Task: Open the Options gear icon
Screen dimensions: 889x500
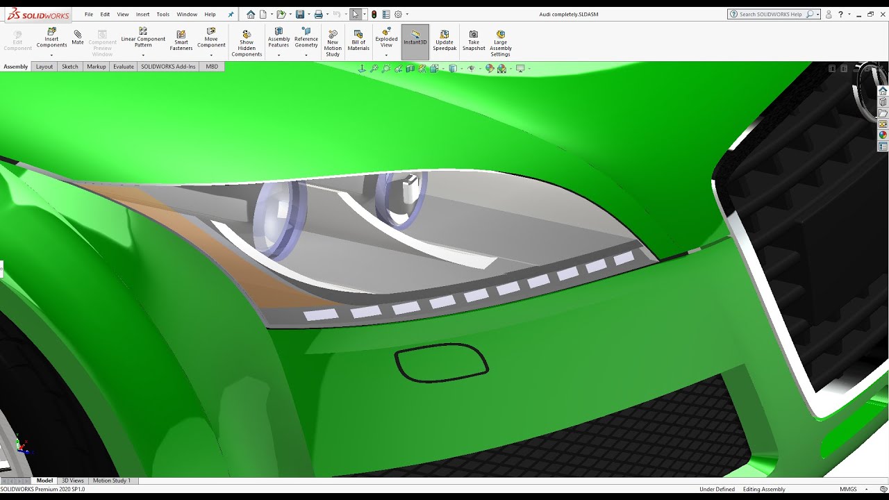Action: [399, 14]
